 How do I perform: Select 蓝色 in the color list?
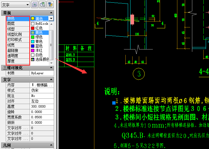tap(40, 46)
